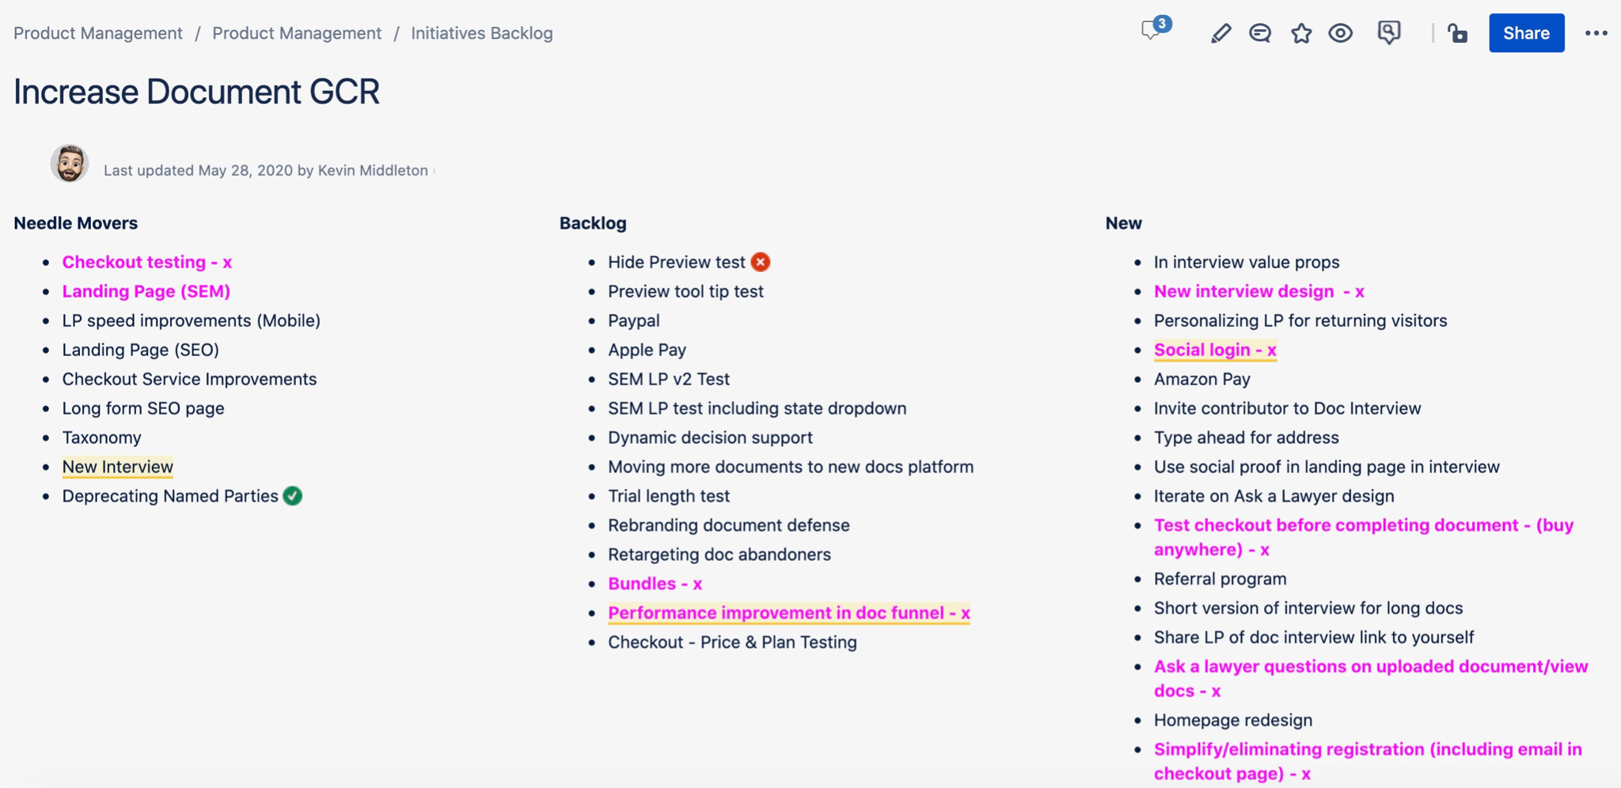The height and width of the screenshot is (788, 1621).
Task: Open page restrictions via the lock icon
Action: (x=1458, y=34)
